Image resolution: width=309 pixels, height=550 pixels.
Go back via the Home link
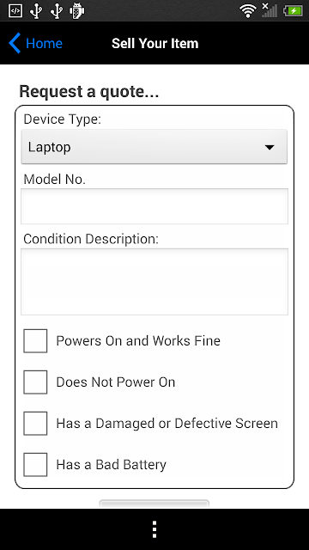click(44, 44)
